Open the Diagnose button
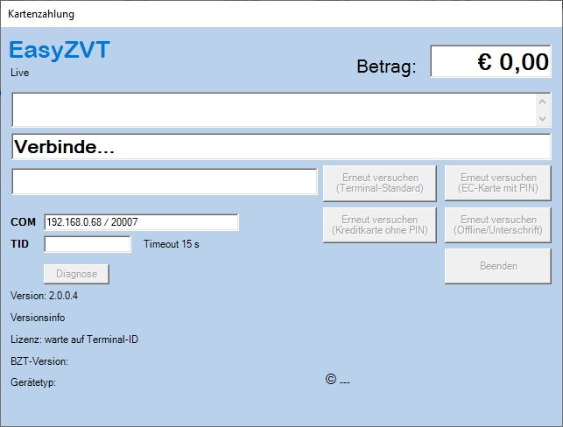The image size is (563, 427). click(76, 274)
